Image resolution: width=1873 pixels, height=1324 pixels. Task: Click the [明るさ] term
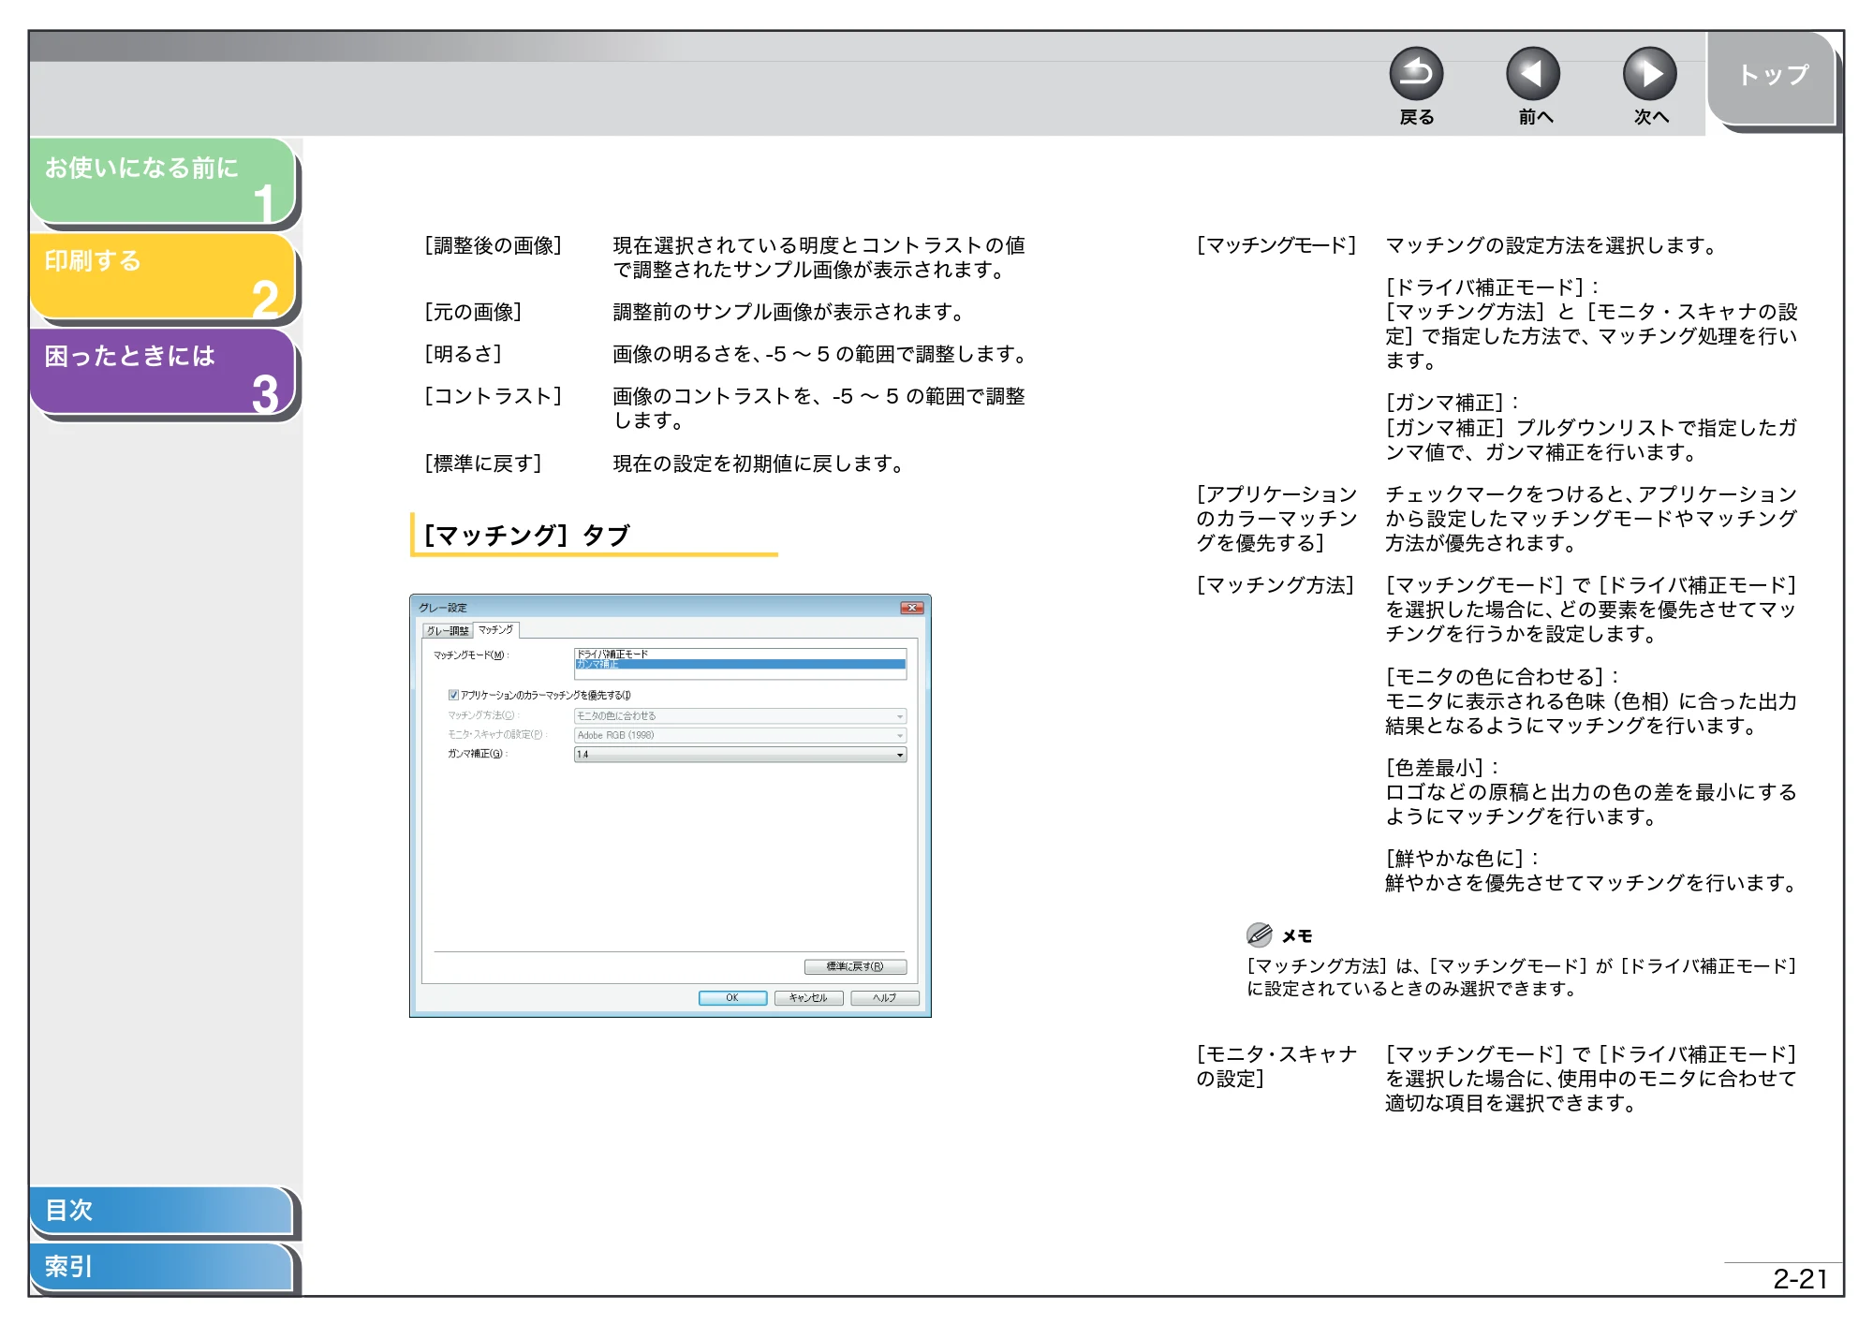[x=463, y=354]
